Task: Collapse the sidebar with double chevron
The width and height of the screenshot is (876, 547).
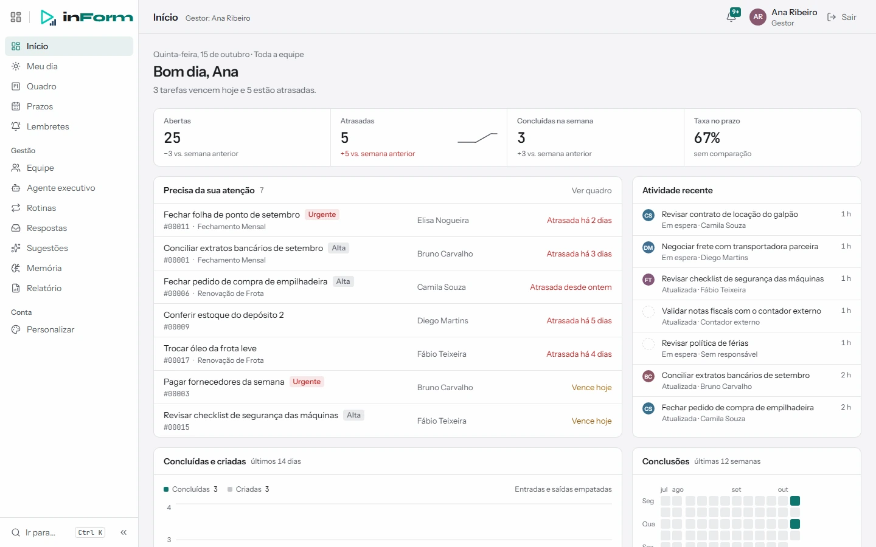Action: [x=123, y=532]
